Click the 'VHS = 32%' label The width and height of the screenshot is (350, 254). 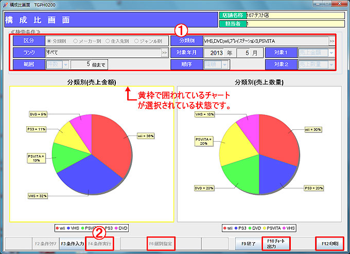coord(38,196)
